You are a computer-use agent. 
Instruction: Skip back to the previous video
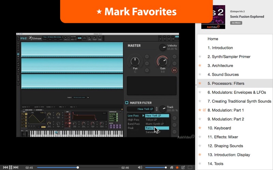click(5, 167)
